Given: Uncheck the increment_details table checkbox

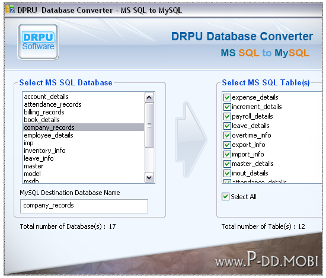Looking at the screenshot, I should click(x=227, y=107).
